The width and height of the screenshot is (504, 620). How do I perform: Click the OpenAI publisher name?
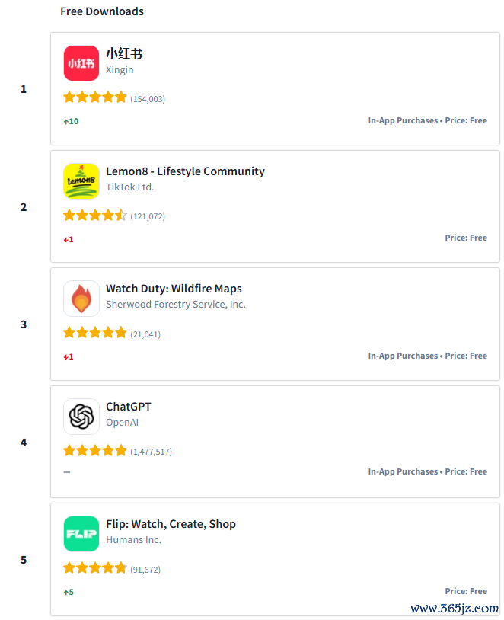[122, 422]
